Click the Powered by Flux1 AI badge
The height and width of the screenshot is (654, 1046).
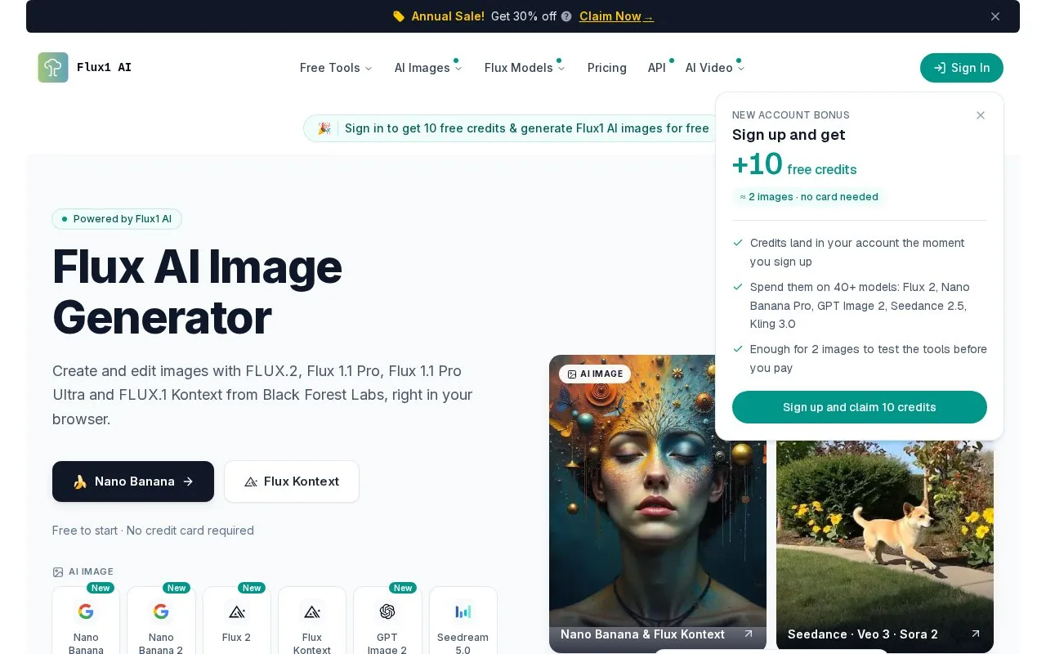[x=117, y=219]
